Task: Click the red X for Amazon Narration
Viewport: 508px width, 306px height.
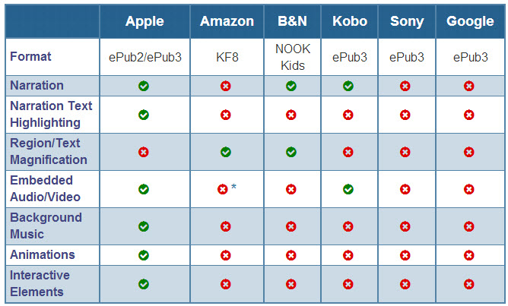Action: (x=226, y=86)
